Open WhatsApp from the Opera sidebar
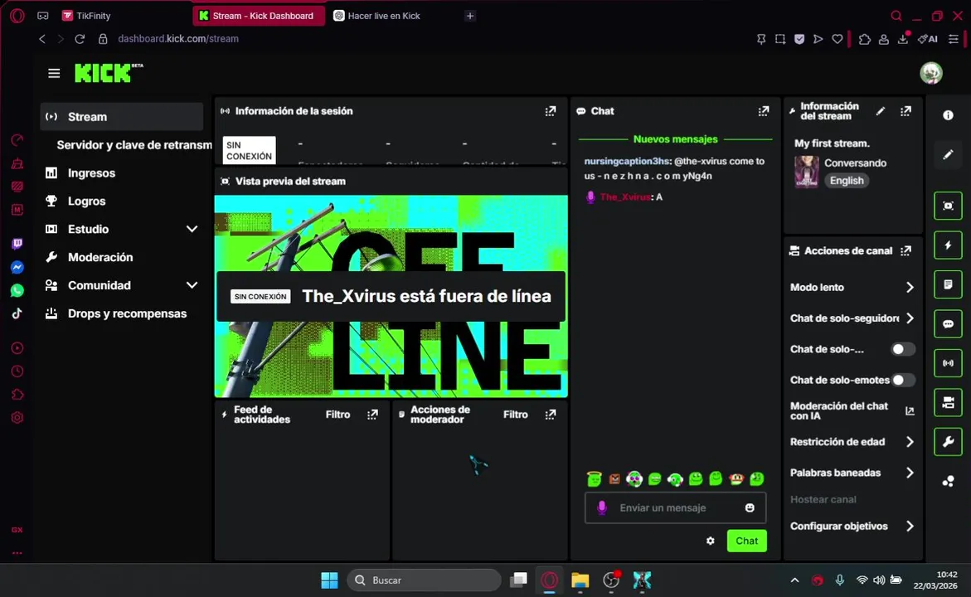This screenshot has height=597, width=971. tap(17, 290)
